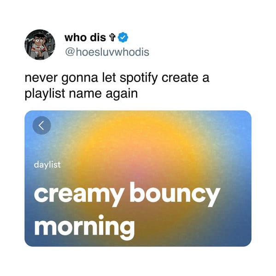Screen dimensions: 276x276
Task: Click the word "playlist" in the tweet text
Action: click(45, 94)
